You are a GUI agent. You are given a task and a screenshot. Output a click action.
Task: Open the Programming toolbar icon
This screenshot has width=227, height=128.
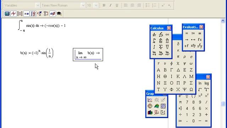pyautogui.click(x=46, y=14)
